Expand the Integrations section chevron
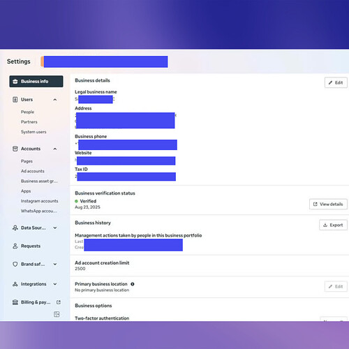Image resolution: width=349 pixels, height=349 pixels. pos(55,284)
